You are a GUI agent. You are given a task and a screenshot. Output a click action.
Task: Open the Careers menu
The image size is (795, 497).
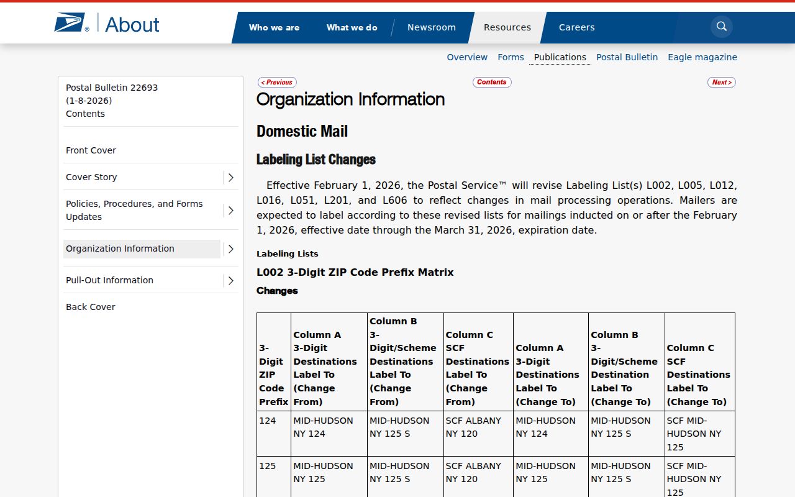point(577,27)
